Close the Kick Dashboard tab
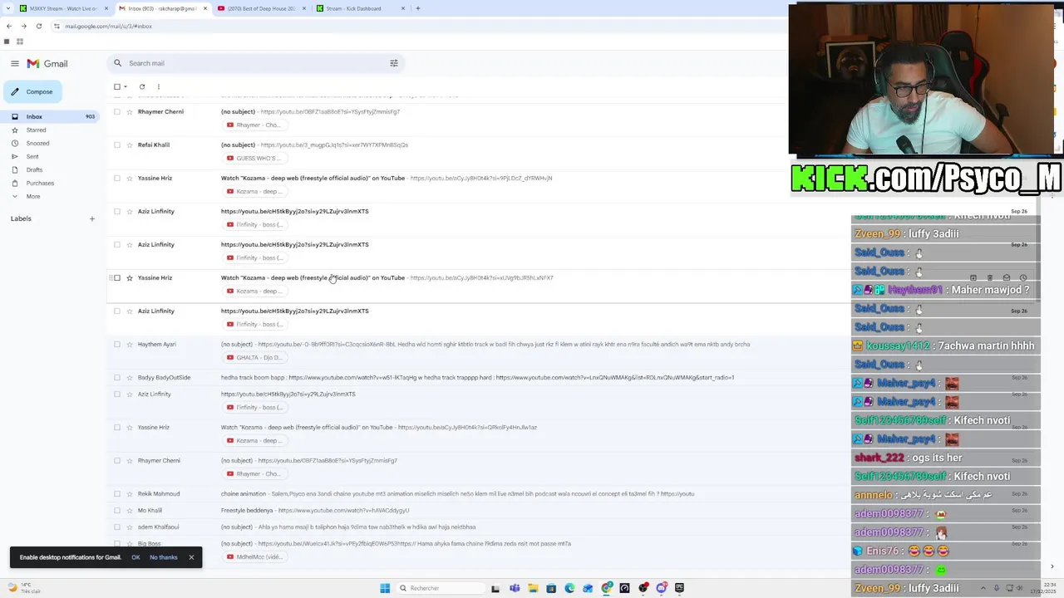 click(403, 8)
